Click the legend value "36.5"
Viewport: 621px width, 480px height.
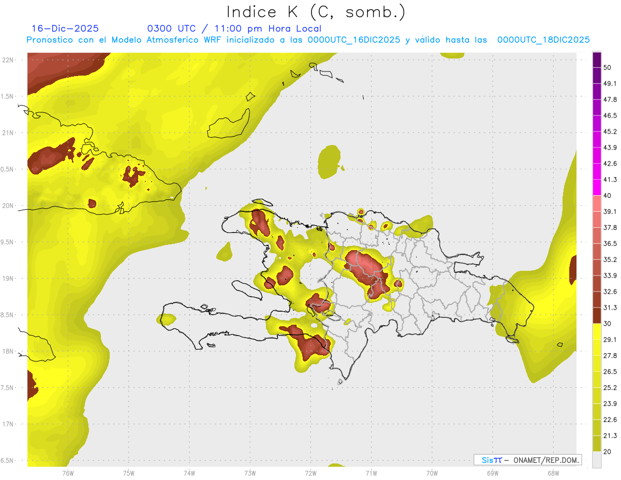click(x=610, y=243)
